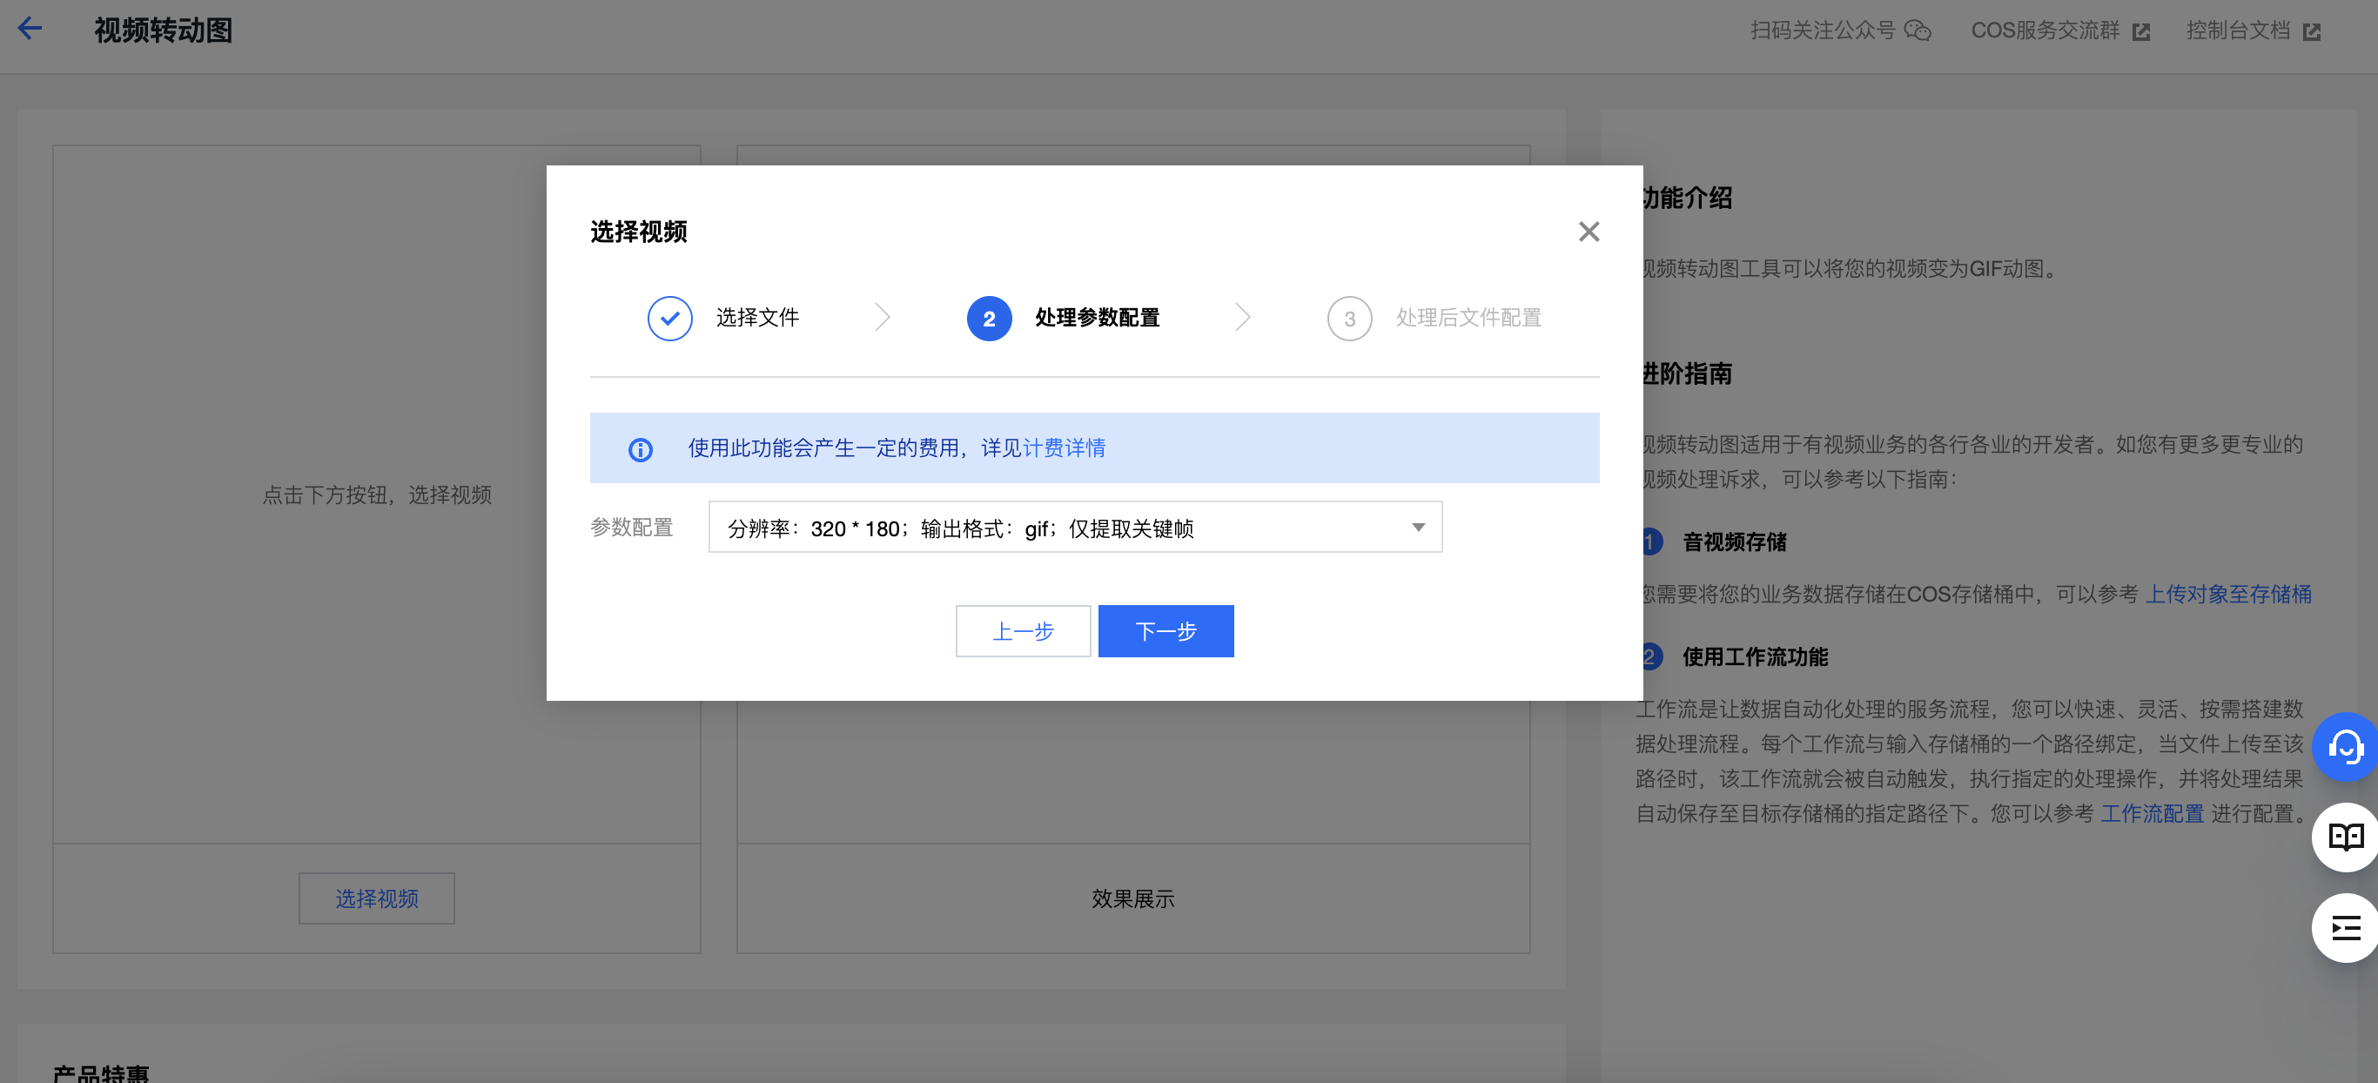Open the 上传对象至存储桶 link
This screenshot has height=1083, width=2378.
pos(2227,594)
